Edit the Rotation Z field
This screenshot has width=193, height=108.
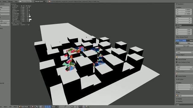click(x=184, y=23)
